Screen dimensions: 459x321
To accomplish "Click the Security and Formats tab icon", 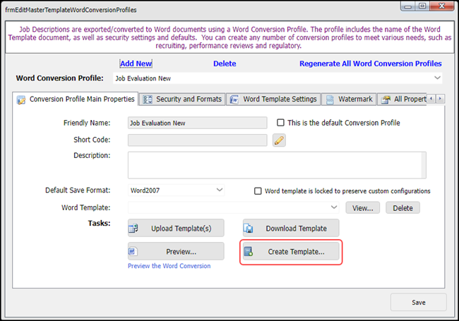I will (x=148, y=99).
